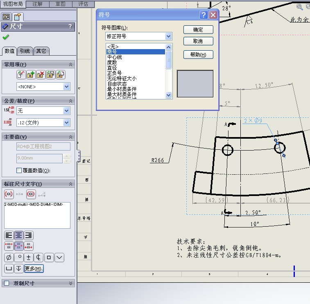This screenshot has width=310, height=304.
Task: Open the FeatureManager design tree tab icon
Action: tap(6, 17)
